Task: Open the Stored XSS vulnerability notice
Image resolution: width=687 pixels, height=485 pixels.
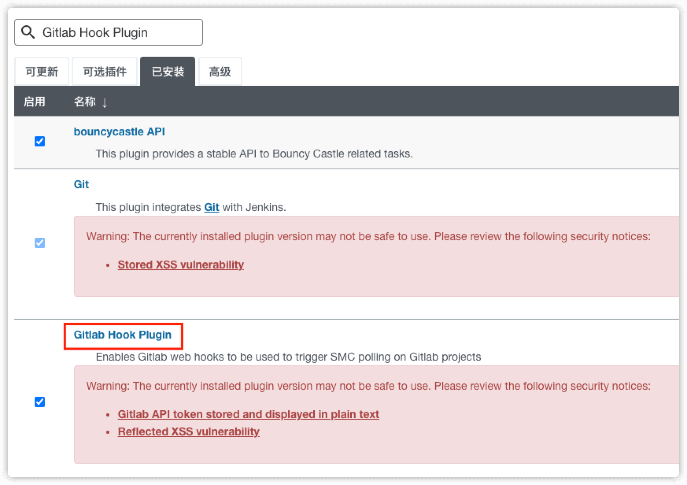Action: pos(181,265)
